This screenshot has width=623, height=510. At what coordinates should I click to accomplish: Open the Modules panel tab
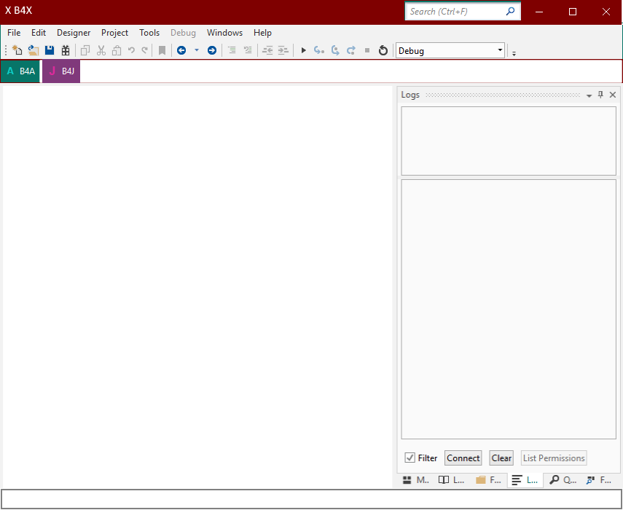(415, 480)
